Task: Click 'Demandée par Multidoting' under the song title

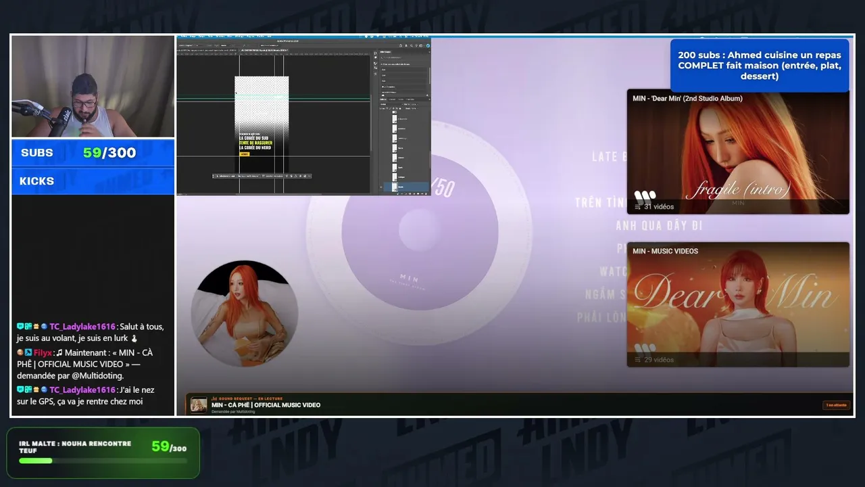Action: [234, 412]
